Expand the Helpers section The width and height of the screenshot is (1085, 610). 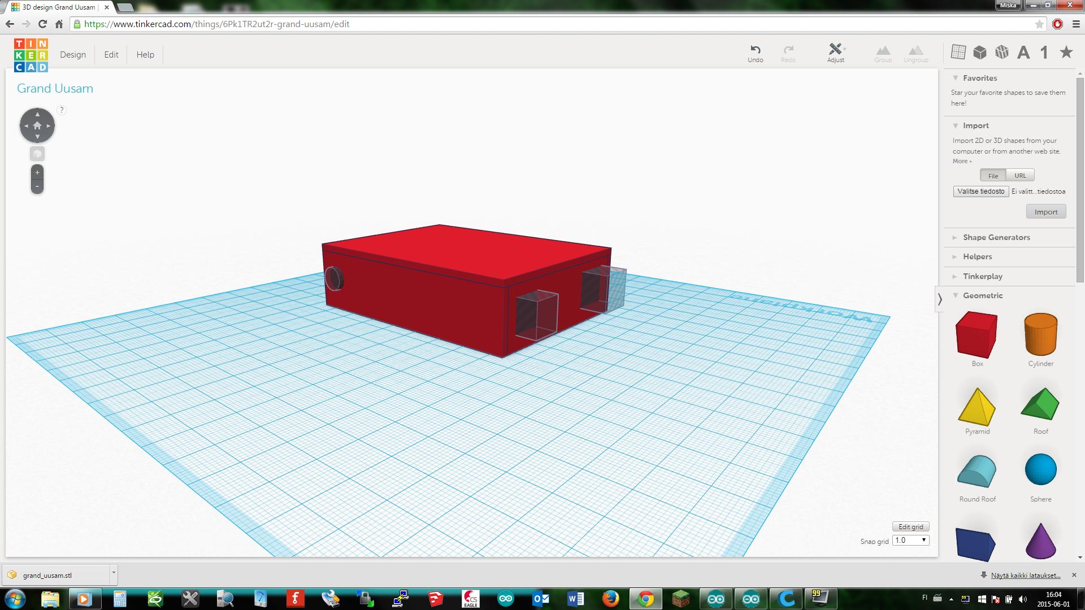click(x=977, y=256)
